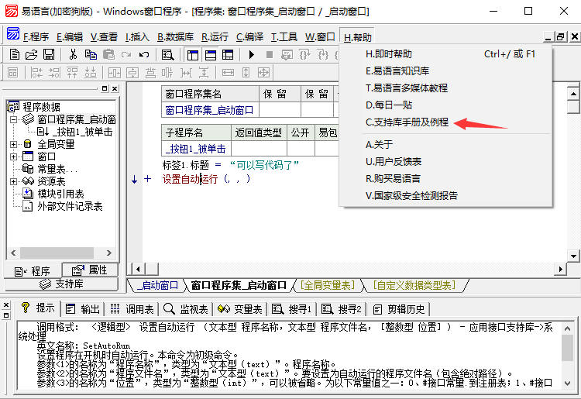Open the E.编辑 menu
The height and width of the screenshot is (399, 581).
pyautogui.click(x=70, y=37)
